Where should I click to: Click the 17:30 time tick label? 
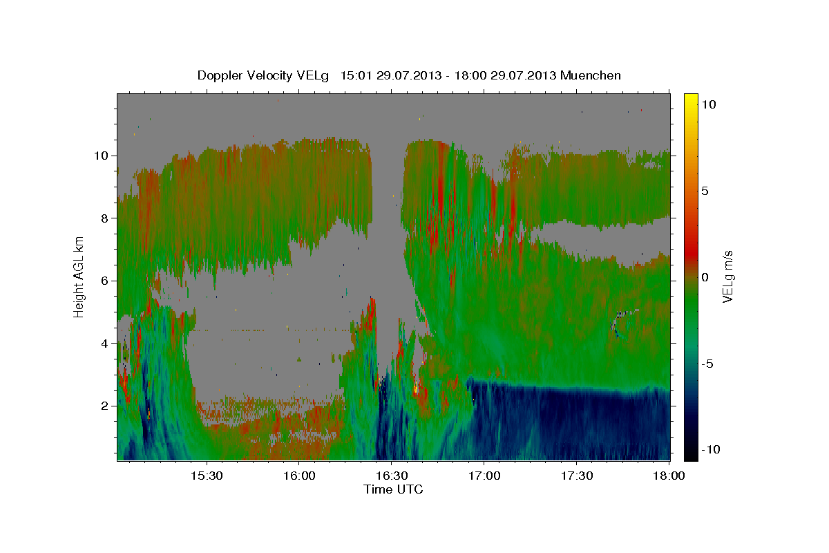pyautogui.click(x=577, y=476)
